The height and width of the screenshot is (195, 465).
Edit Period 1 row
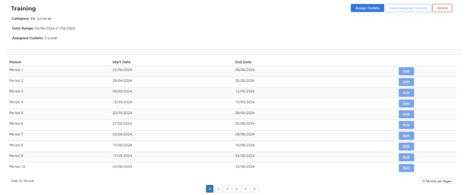[x=406, y=71]
